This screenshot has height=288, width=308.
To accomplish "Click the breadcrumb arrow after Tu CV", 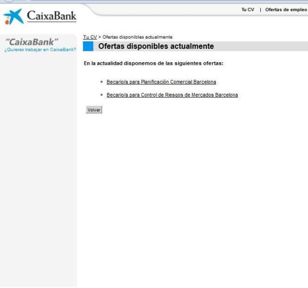I will point(99,37).
